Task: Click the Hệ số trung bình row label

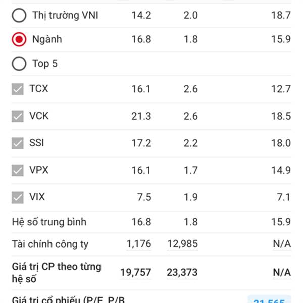Action: point(49,222)
